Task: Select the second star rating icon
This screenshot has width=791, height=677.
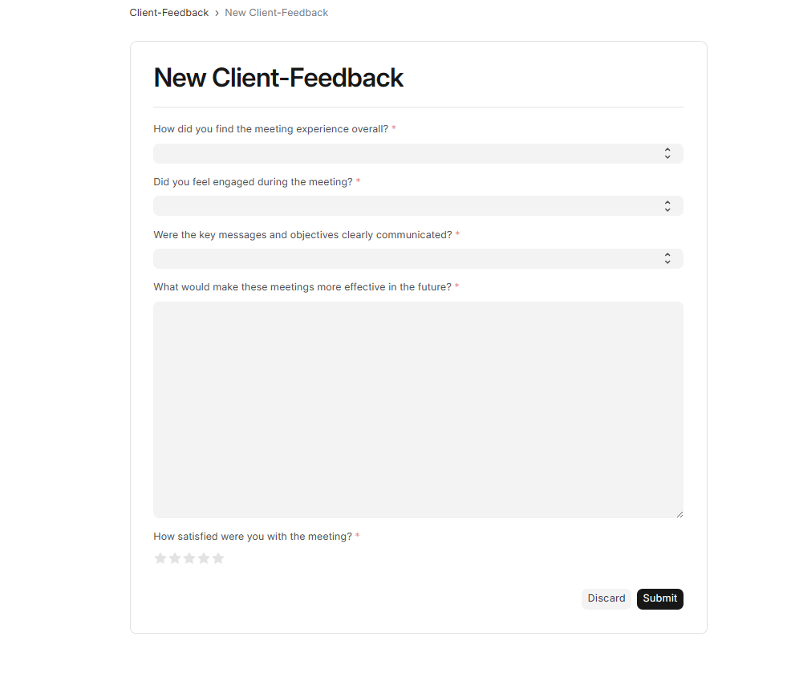Action: click(x=175, y=557)
